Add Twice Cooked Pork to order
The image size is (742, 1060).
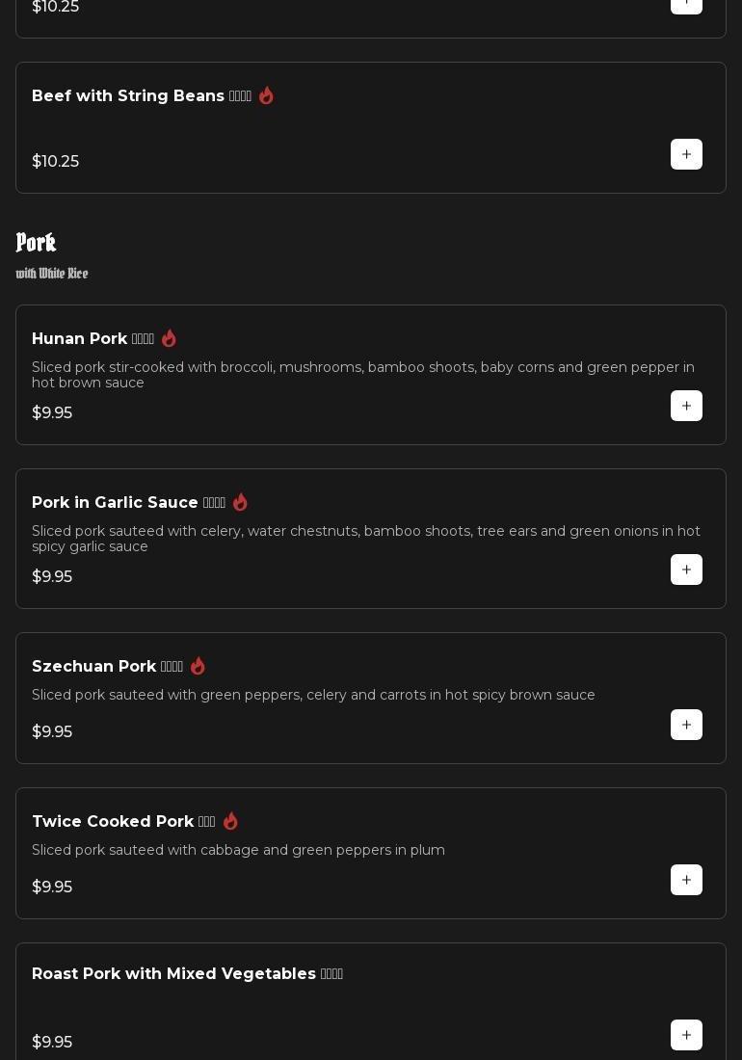pyautogui.click(x=686, y=880)
